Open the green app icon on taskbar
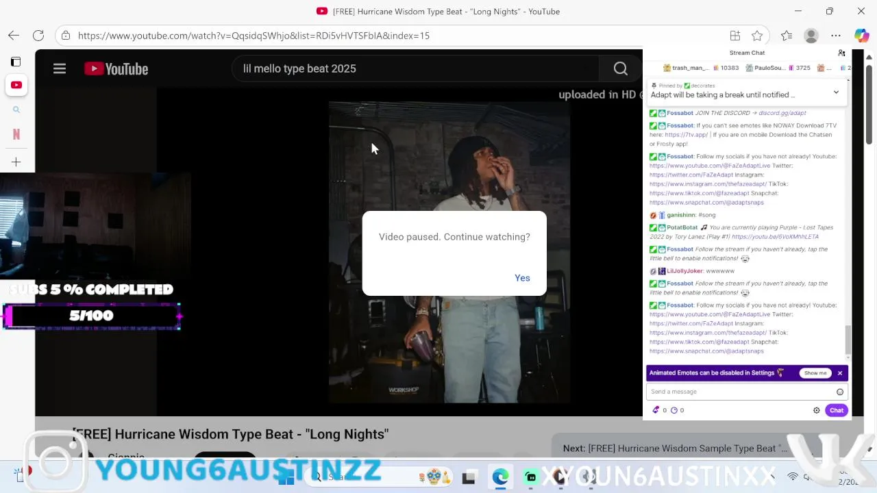The width and height of the screenshot is (877, 493). (x=531, y=477)
